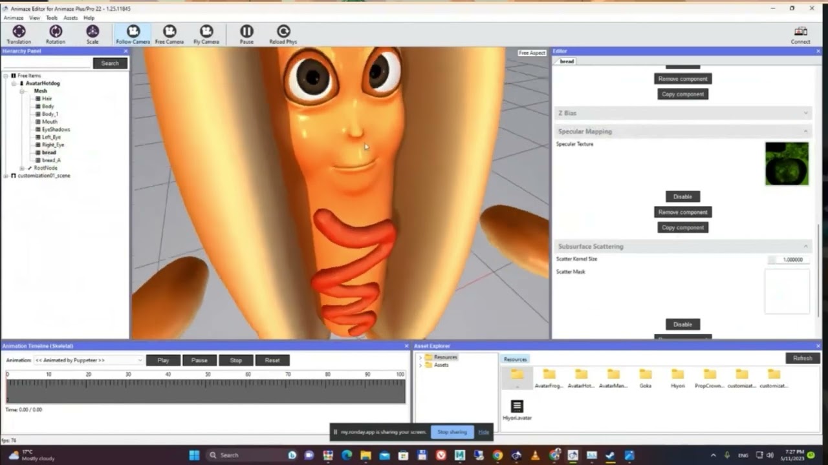828x465 pixels.
Task: Select the Mouth mesh item
Action: [x=49, y=122]
